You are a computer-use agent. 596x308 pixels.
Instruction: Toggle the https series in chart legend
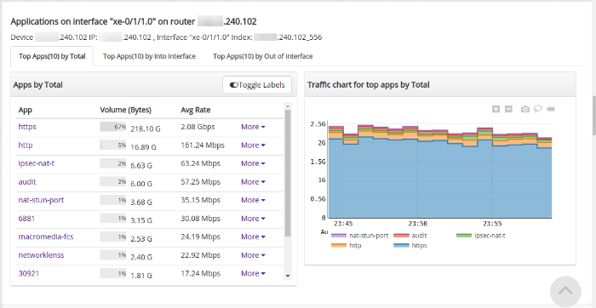[x=410, y=245]
